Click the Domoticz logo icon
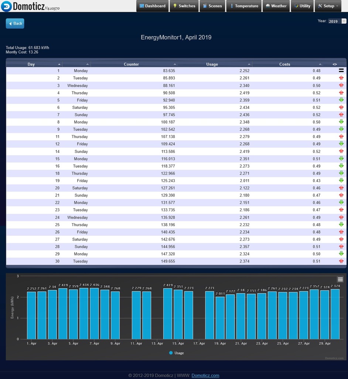The height and width of the screenshot is (379, 348). coord(6,6)
